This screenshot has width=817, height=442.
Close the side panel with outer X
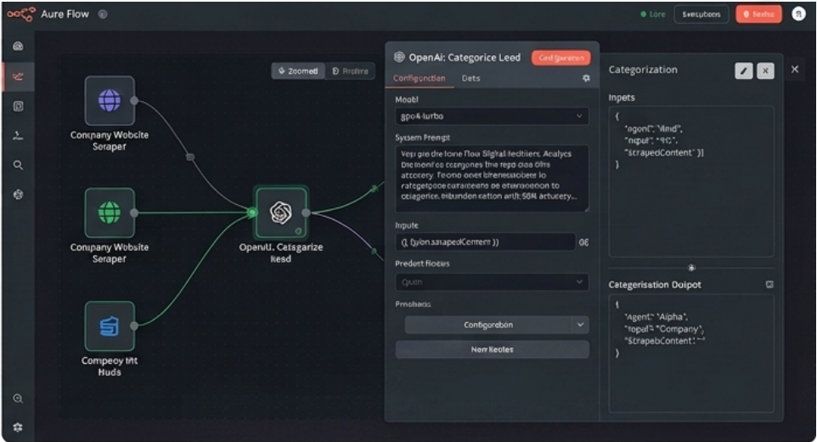pos(795,70)
